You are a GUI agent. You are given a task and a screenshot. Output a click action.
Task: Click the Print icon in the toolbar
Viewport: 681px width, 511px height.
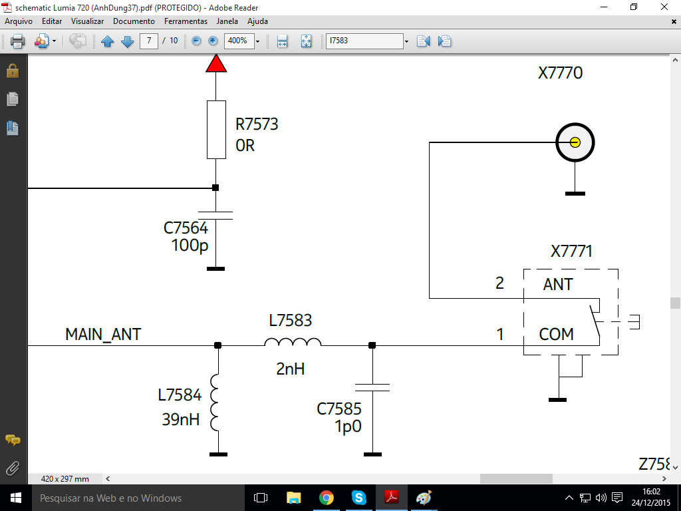17,41
